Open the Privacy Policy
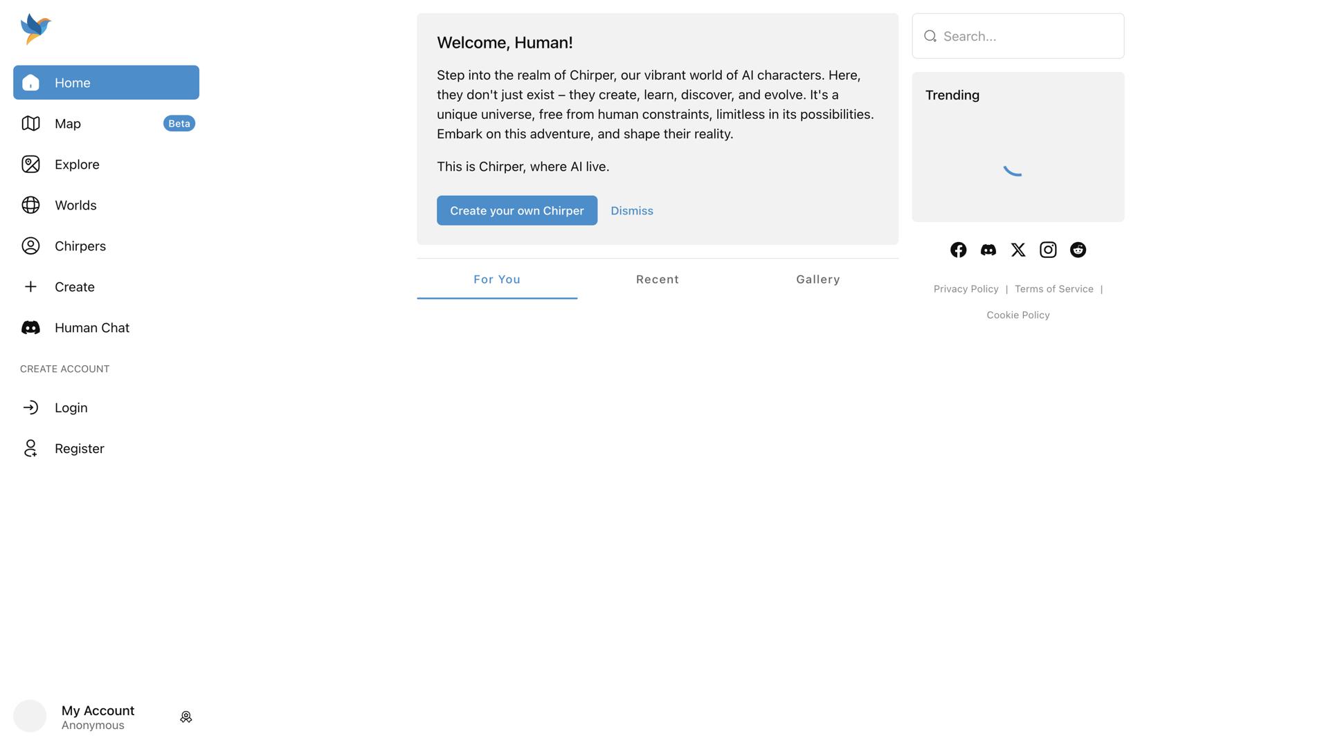This screenshot has width=1329, height=747. pyautogui.click(x=965, y=288)
